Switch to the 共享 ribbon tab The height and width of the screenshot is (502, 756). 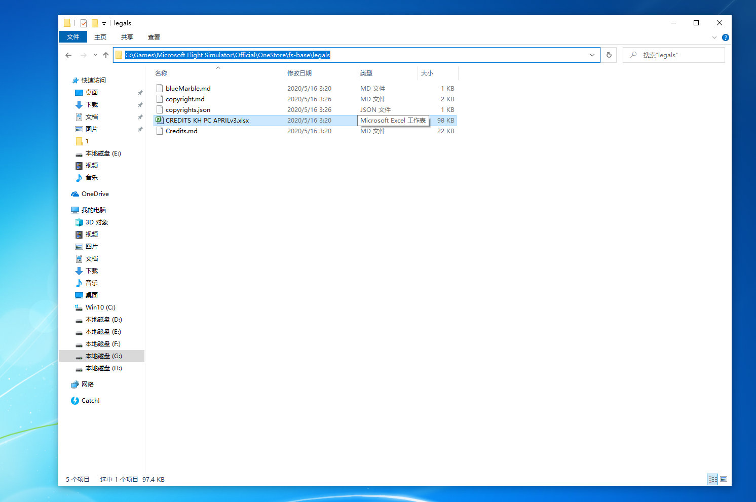[127, 37]
